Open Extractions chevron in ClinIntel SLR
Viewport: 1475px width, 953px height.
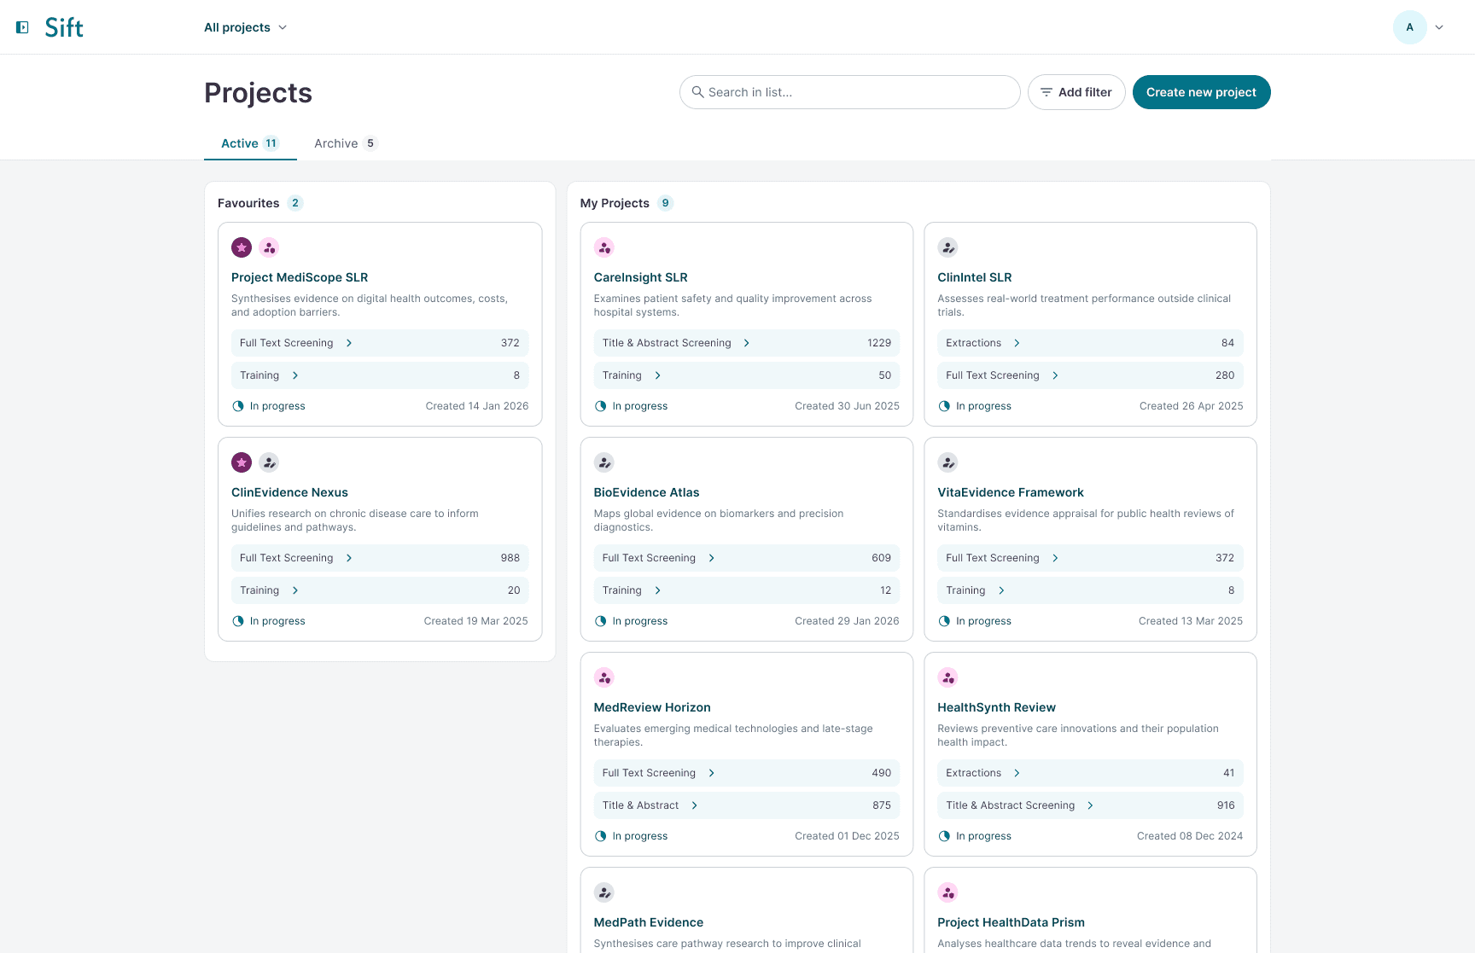[x=1017, y=343]
